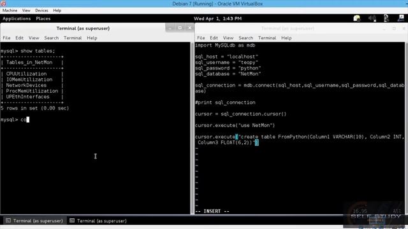The width and height of the screenshot is (408, 229).
Task: Open the VirtualBox View menu
Action: (26, 10)
